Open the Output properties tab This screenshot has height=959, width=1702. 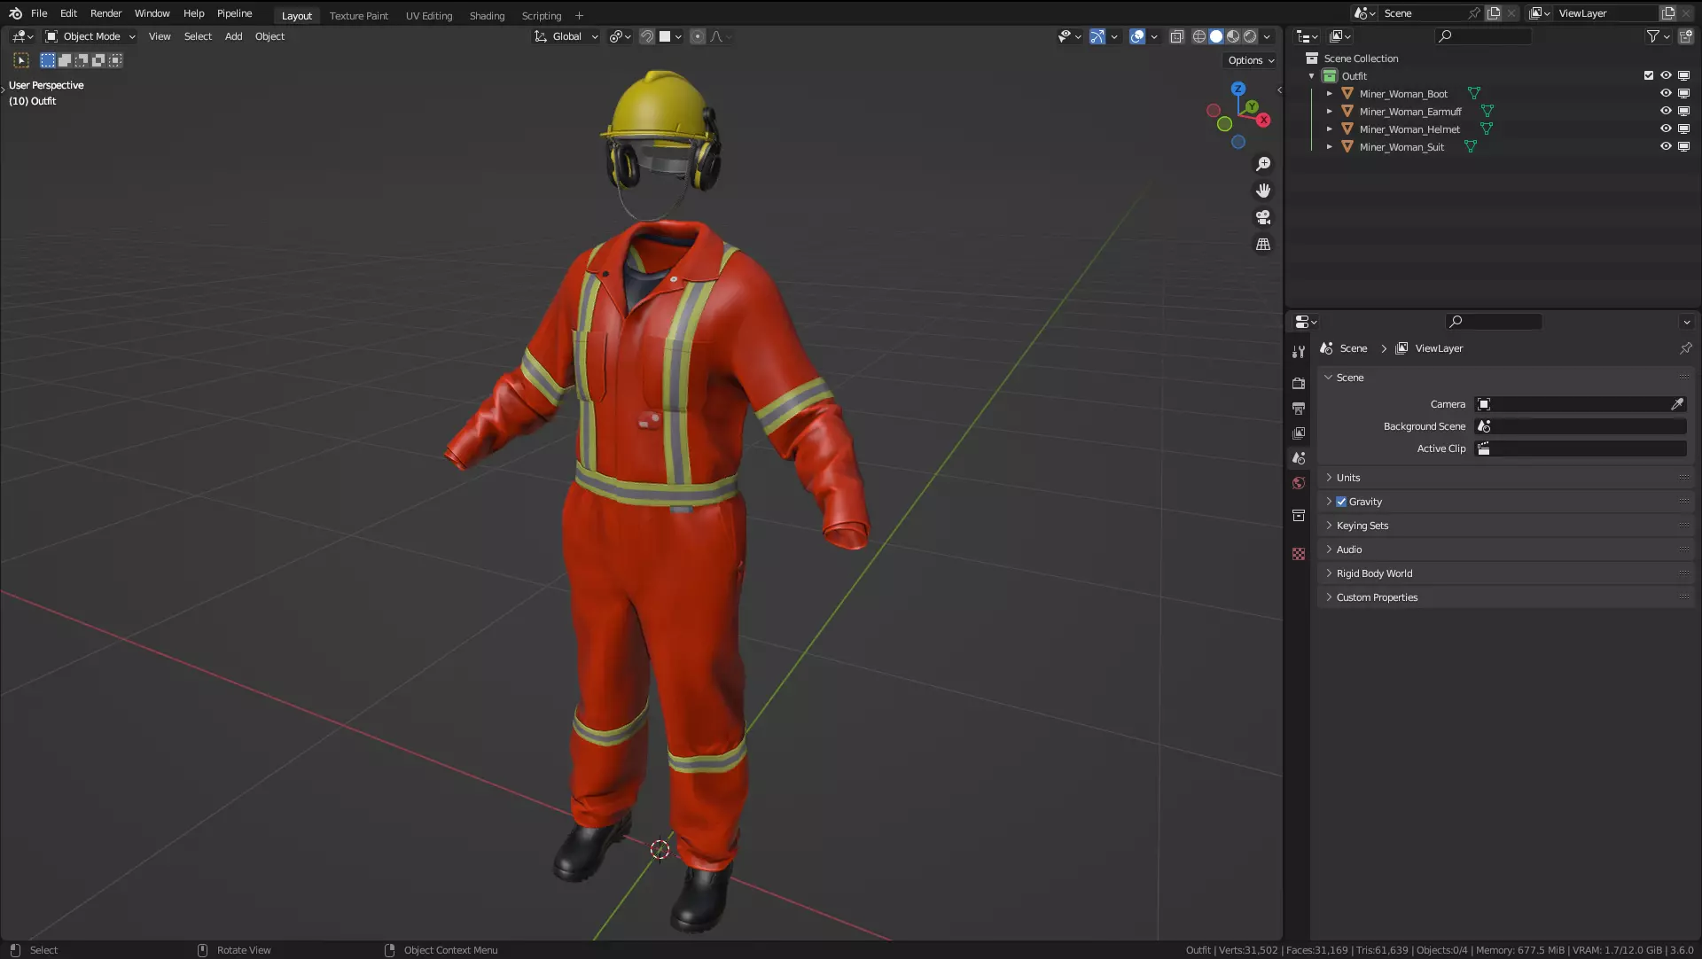pos(1299,409)
